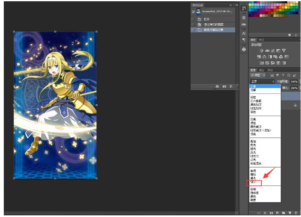Choose the 划分 (Divide) blend mode
This screenshot has height=217, width=301.
254,183
